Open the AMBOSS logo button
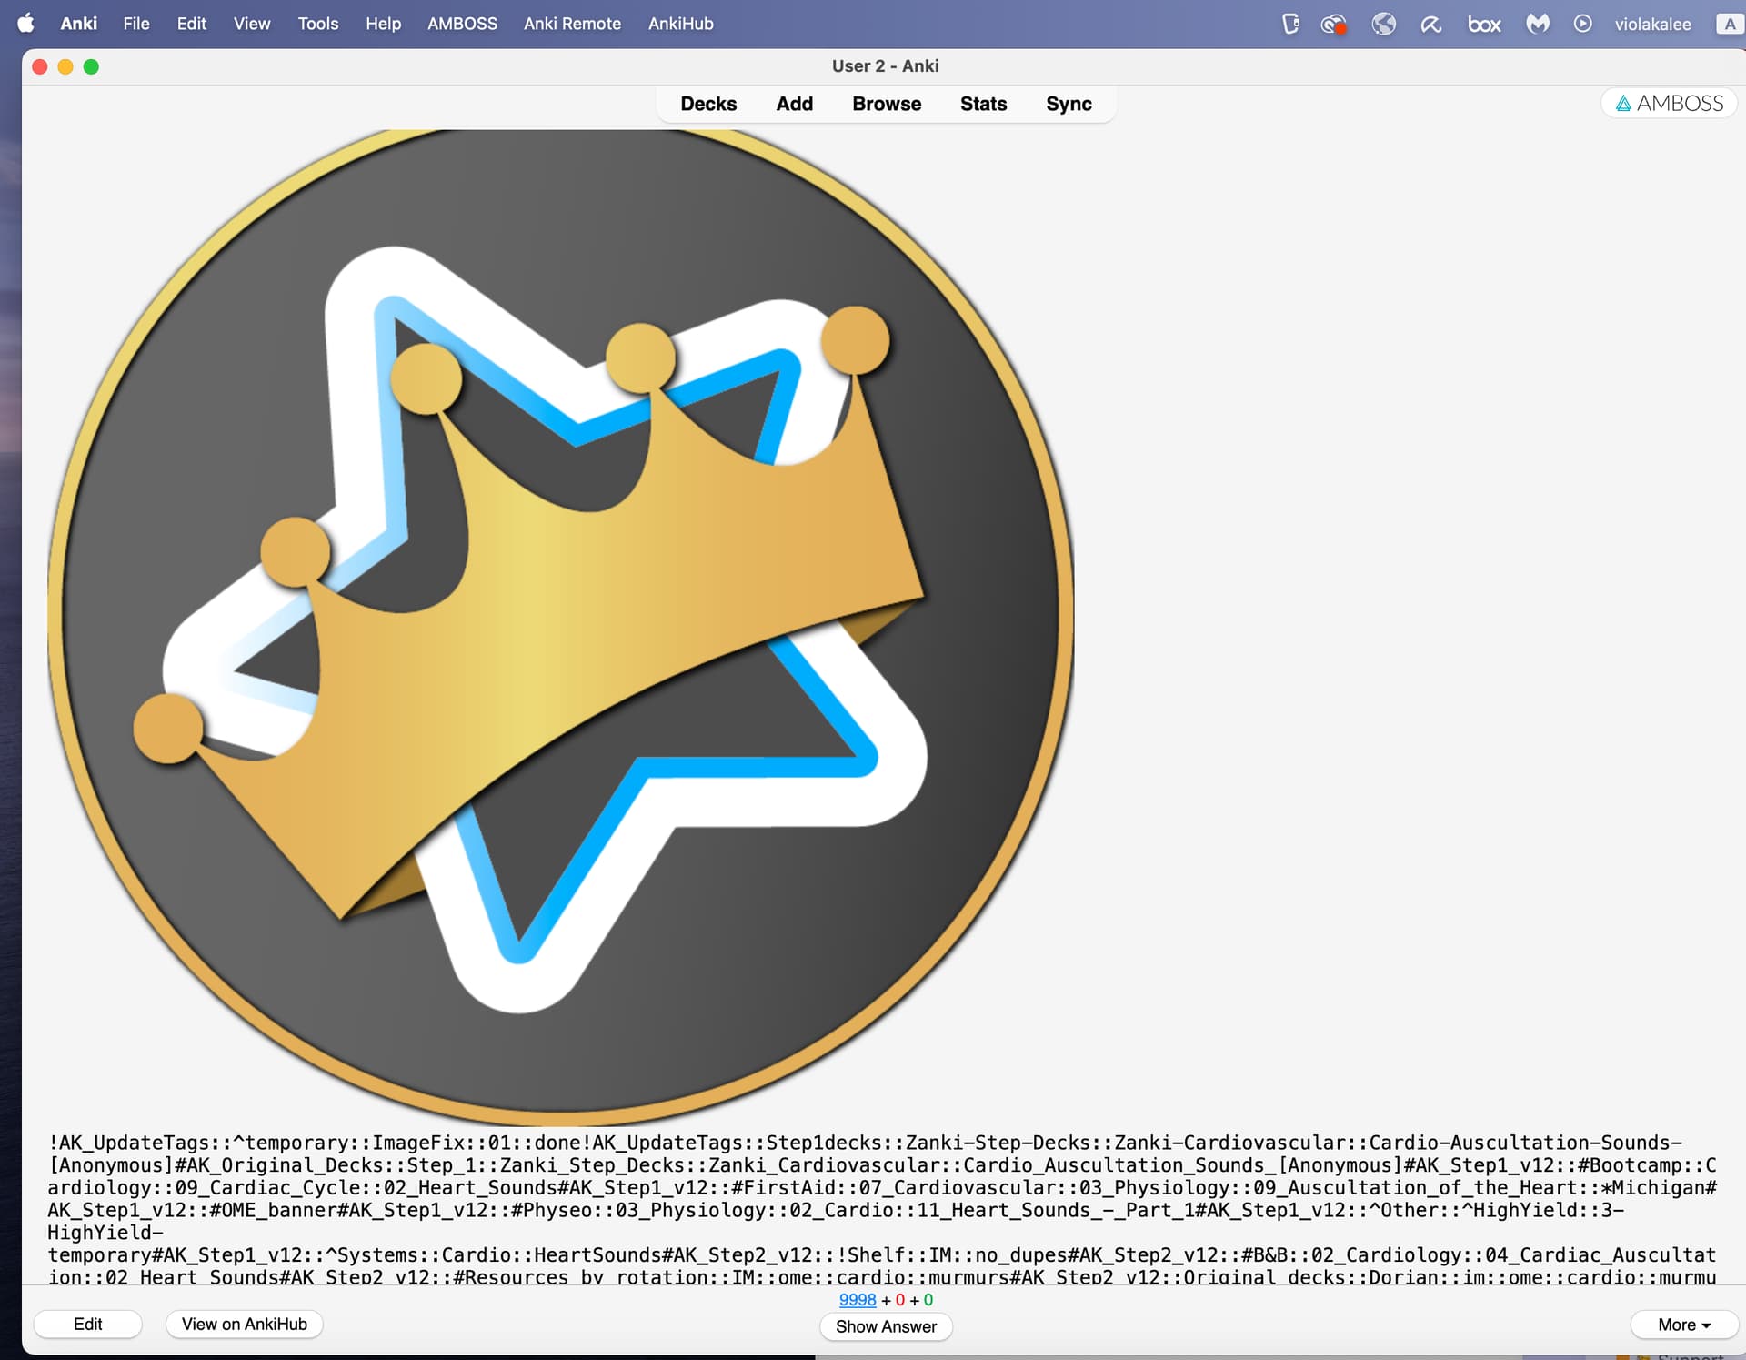 tap(1669, 104)
